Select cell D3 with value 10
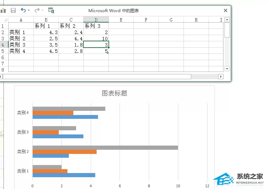 click(96, 39)
